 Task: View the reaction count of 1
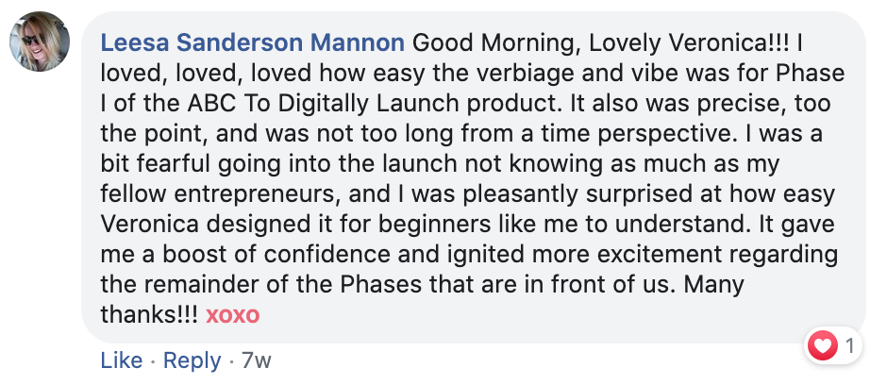849,344
